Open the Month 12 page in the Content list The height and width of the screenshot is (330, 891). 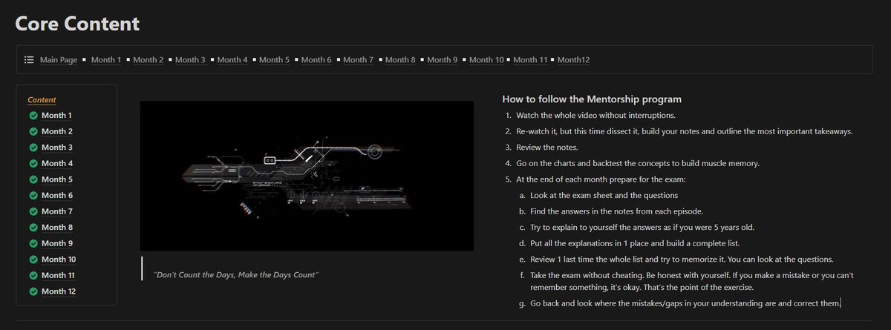point(59,291)
